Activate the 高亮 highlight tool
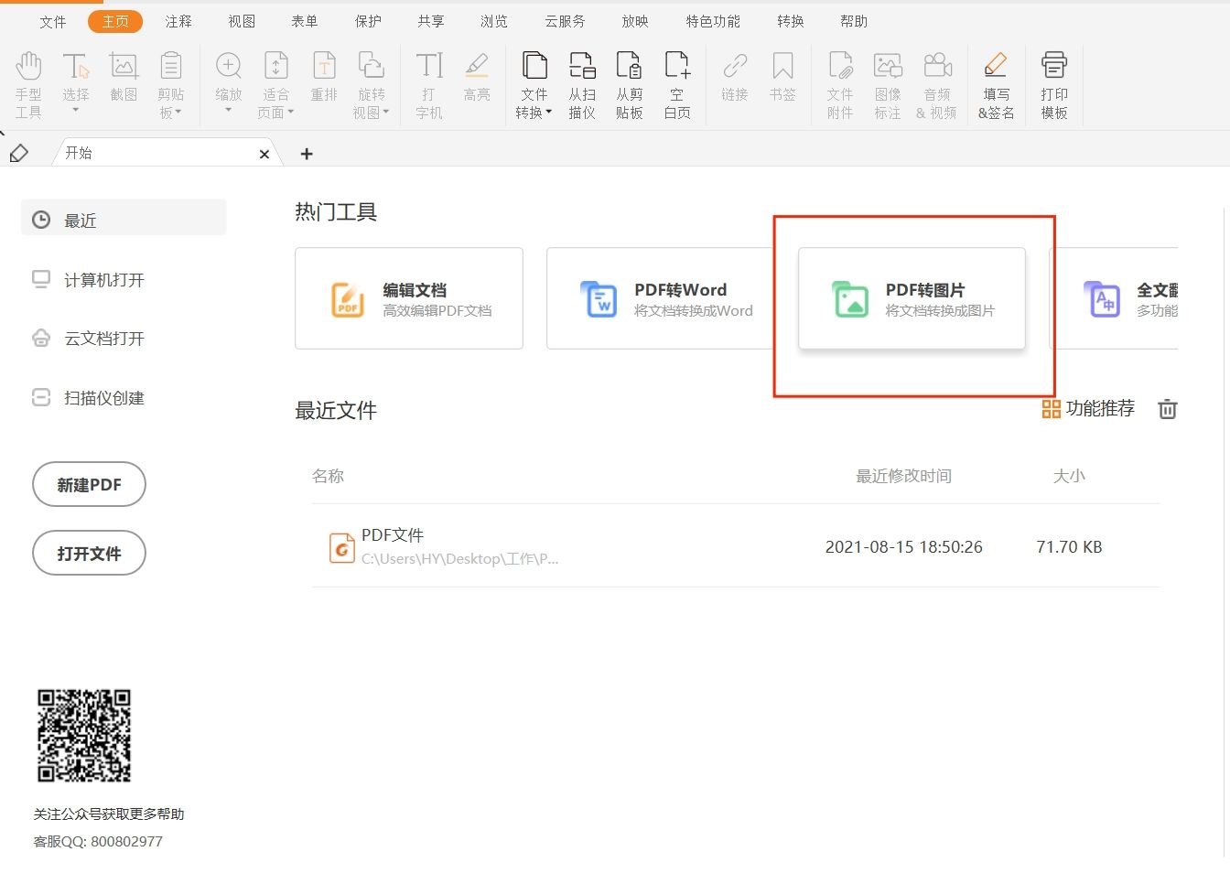 477,82
